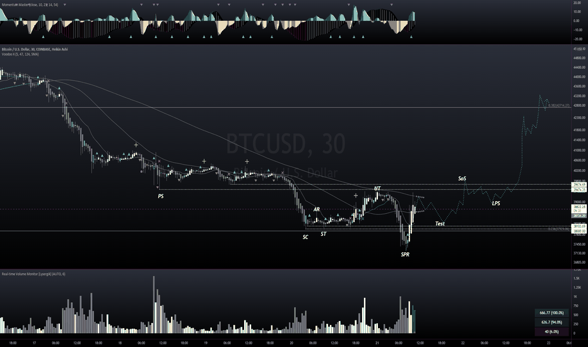The height and width of the screenshot is (347, 588).
Task: Click the date 19 on time axis
Action: (x=206, y=343)
